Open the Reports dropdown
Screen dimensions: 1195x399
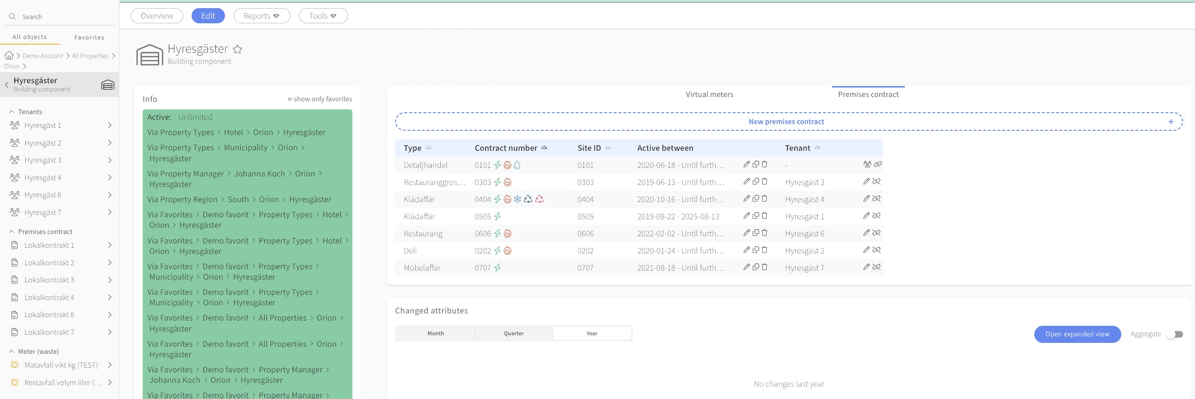pyautogui.click(x=262, y=16)
